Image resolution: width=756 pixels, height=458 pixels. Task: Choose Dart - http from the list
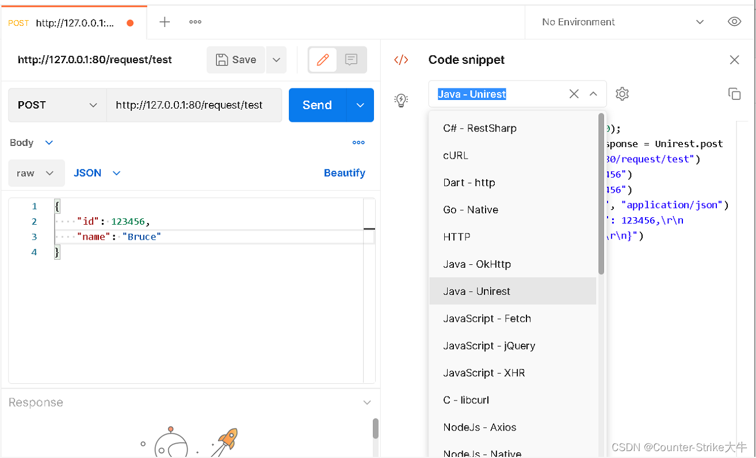513,183
